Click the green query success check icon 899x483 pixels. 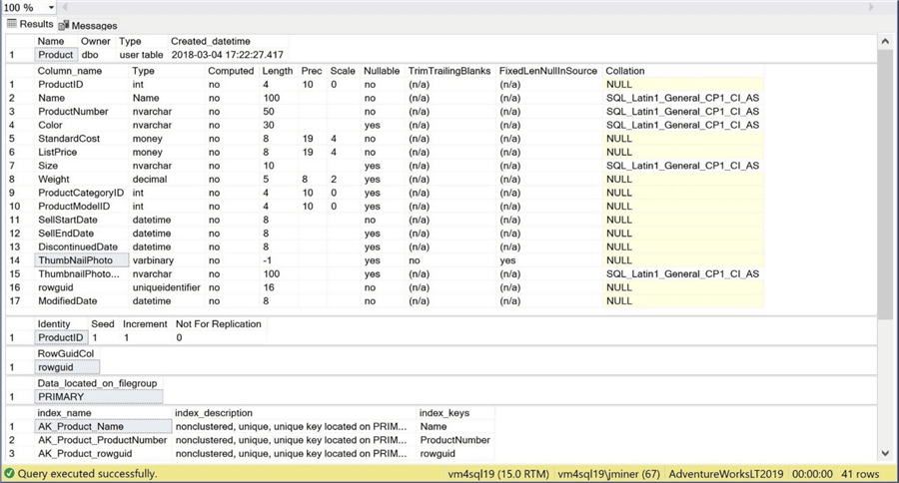tap(9, 474)
